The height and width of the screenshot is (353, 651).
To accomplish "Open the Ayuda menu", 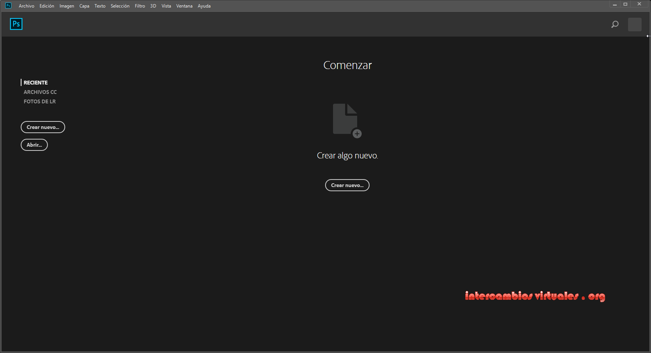I will coord(204,6).
